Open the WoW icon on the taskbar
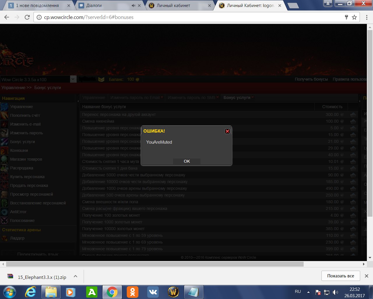Image resolution: width=373 pixels, height=299 pixels. coord(173,292)
